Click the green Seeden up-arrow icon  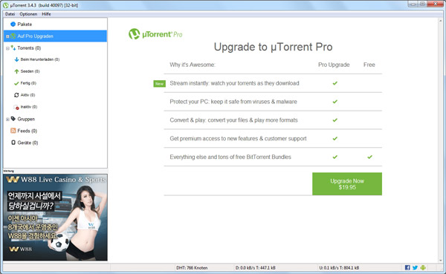16,71
